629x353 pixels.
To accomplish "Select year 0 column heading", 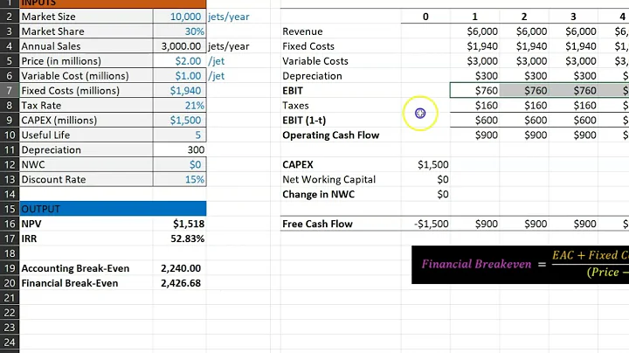I will (x=425, y=17).
